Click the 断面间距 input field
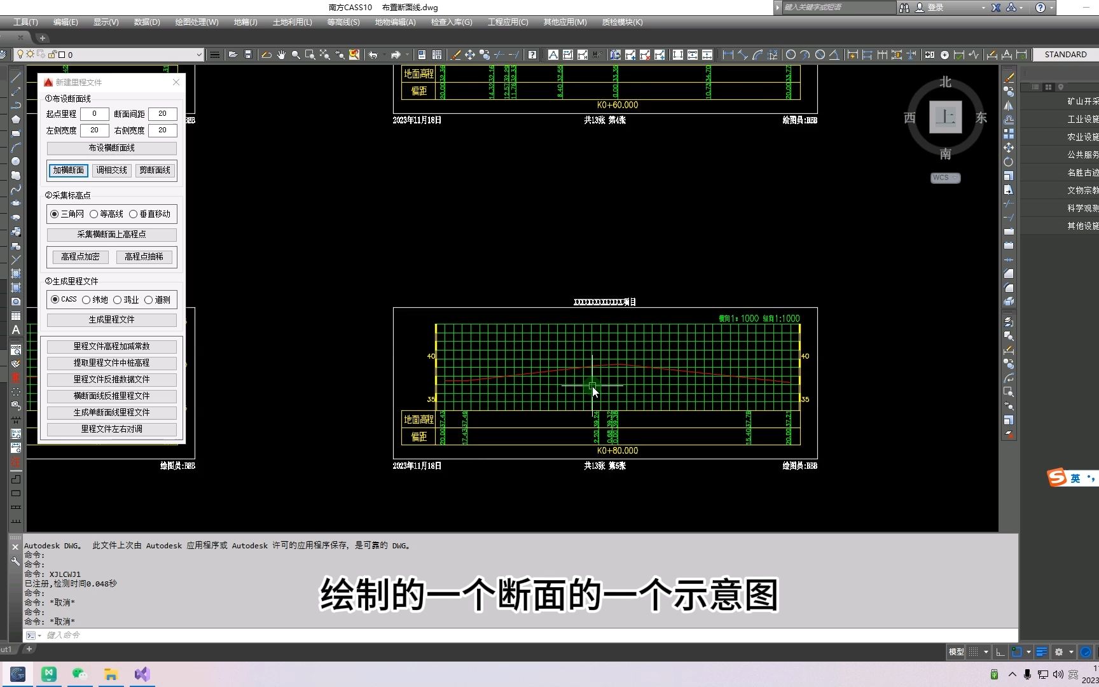The width and height of the screenshot is (1099, 687). (163, 114)
